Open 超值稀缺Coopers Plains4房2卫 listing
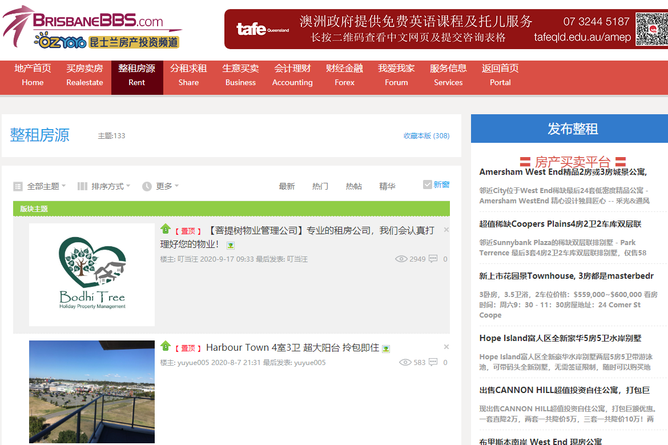Viewport: 668px width, 445px height. [560, 224]
